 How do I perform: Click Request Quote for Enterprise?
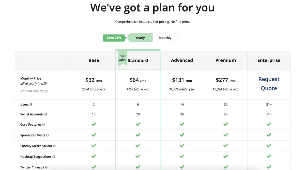(x=269, y=84)
